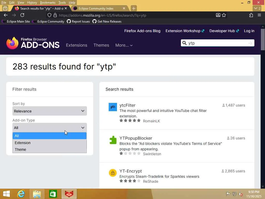The width and height of the screenshot is (265, 199).
Task: Open the Eclipse Main Site bookmark
Action: 16,22
